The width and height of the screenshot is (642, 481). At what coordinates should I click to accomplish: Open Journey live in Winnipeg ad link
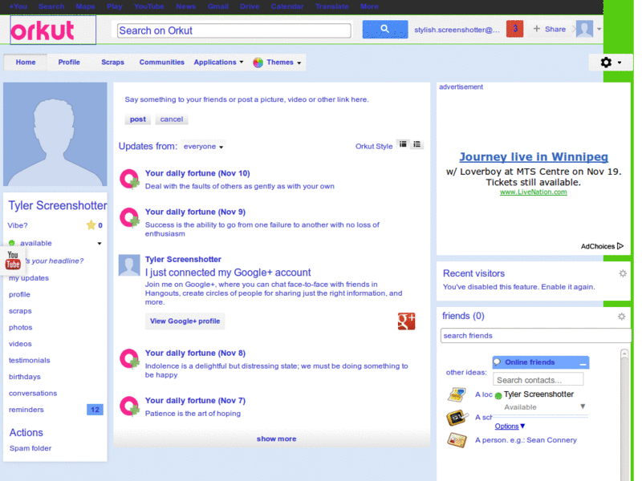(534, 157)
